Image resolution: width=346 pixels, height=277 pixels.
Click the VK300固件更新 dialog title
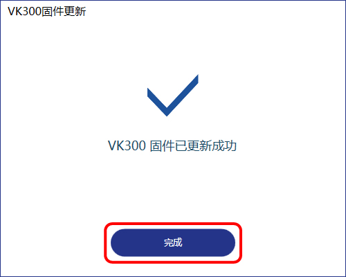(47, 11)
